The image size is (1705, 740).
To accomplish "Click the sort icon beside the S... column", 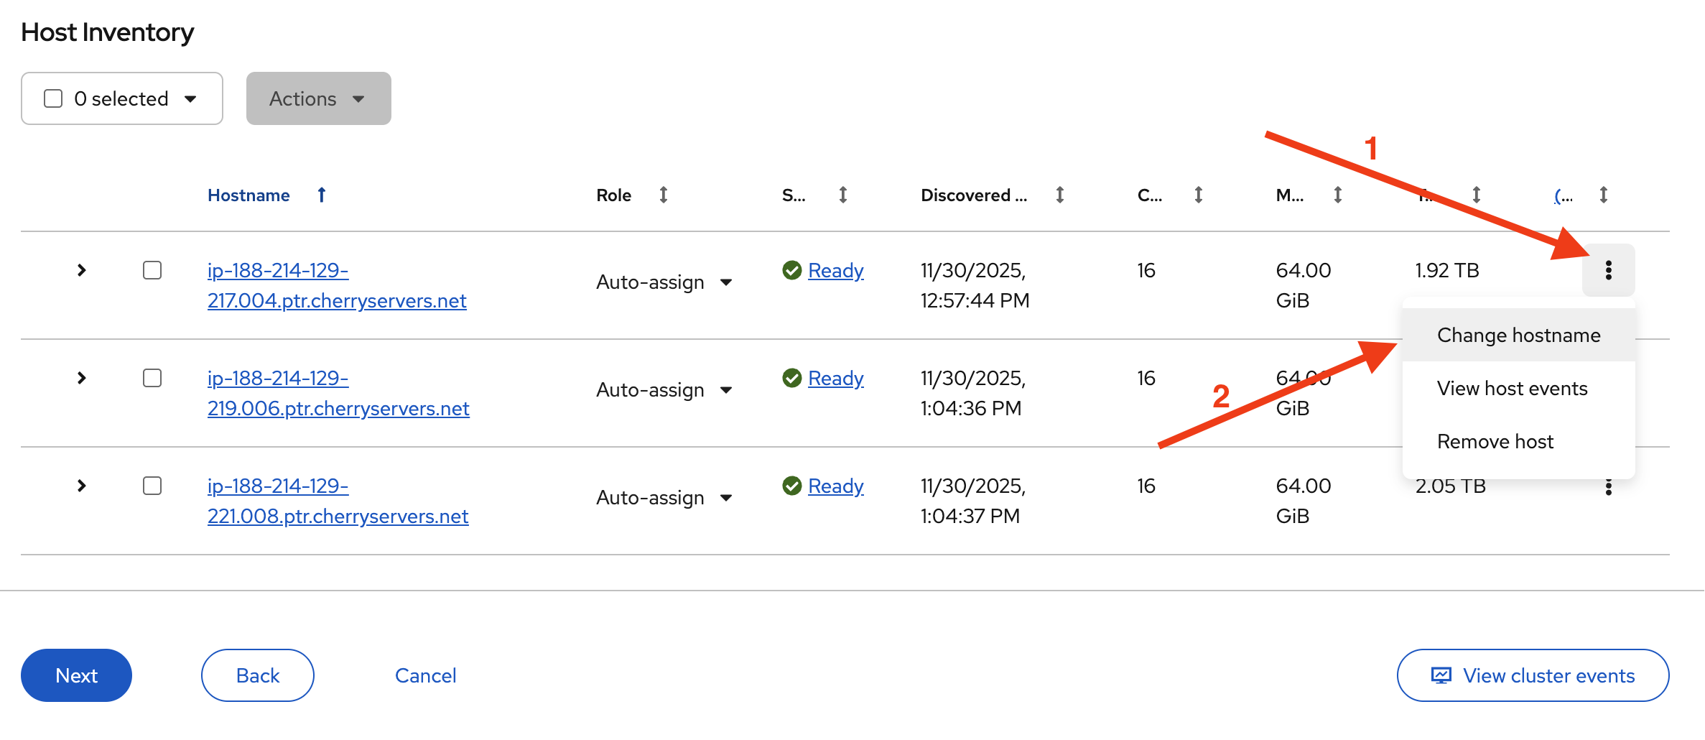I will point(843,195).
